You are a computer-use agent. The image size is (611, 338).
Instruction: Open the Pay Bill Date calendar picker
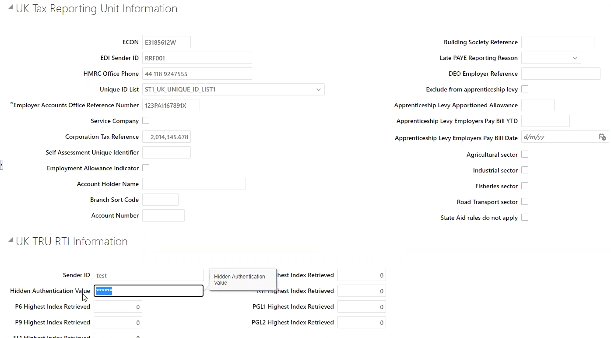click(x=602, y=137)
